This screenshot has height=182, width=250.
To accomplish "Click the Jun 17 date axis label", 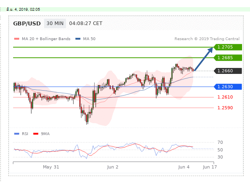I will pyautogui.click(x=210, y=167).
